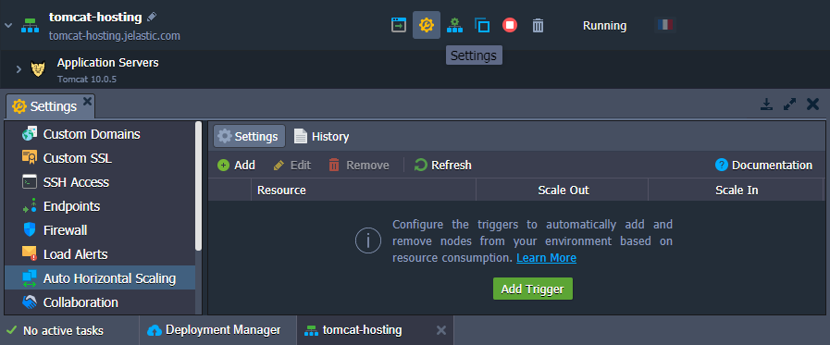This screenshot has height=345, width=830.
Task: Click the green Add Trigger button
Action: (532, 289)
